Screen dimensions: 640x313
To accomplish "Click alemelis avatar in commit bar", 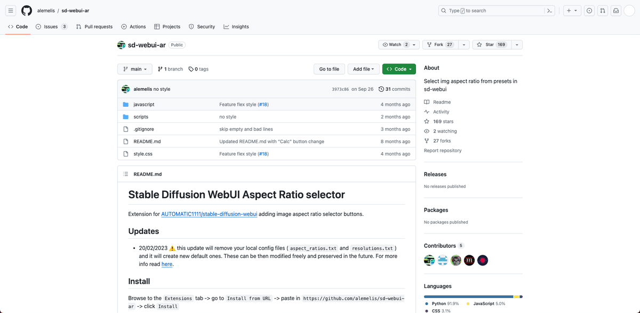I will tap(126, 89).
